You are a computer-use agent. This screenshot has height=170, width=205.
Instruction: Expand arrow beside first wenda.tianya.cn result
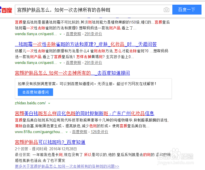point(60,34)
